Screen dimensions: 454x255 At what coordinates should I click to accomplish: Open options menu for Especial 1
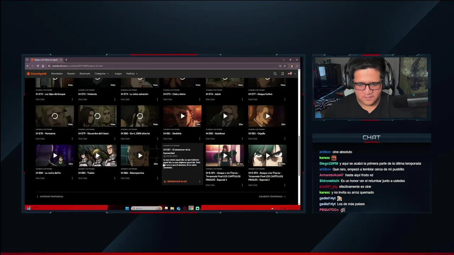click(242, 185)
